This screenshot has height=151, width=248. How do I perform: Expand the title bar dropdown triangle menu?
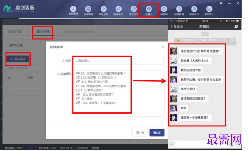(221, 3)
